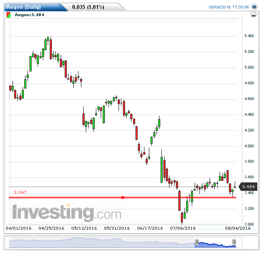Viewport: 263px width, 253px height.
Task: Click the 3.484 current price tag
Action: coord(248,186)
